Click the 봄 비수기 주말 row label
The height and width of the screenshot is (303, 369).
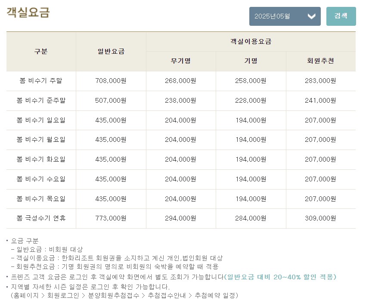coord(41,80)
